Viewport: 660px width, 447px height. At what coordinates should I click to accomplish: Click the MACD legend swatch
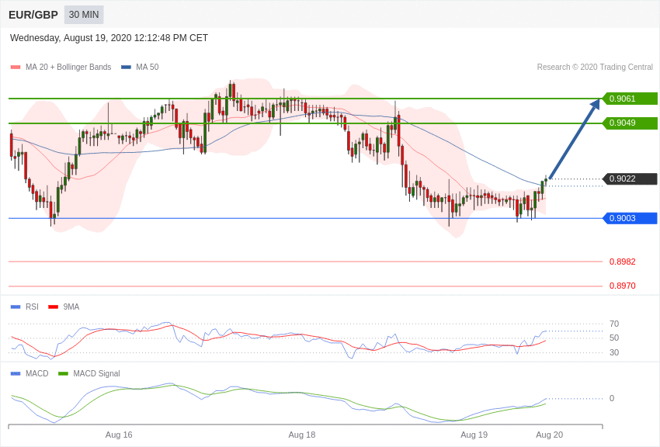tap(16, 373)
